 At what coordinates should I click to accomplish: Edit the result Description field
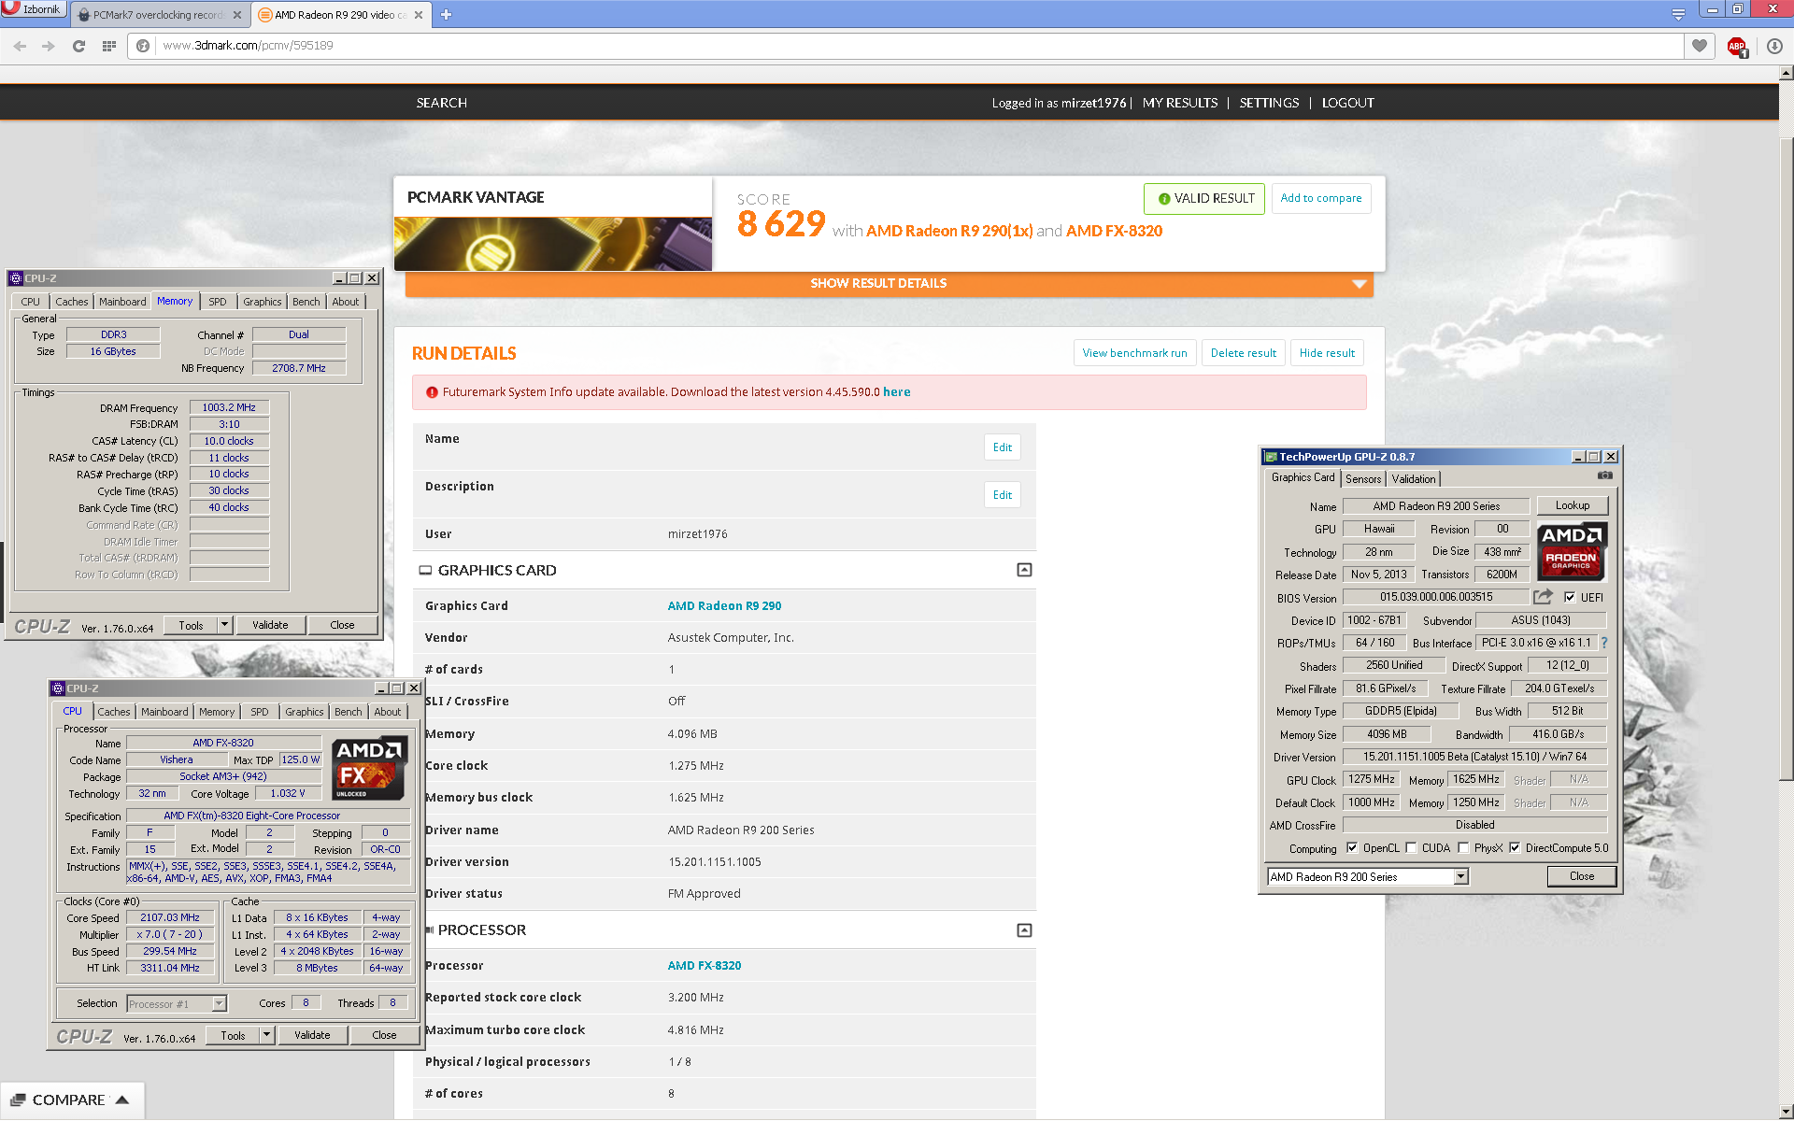tap(1002, 495)
